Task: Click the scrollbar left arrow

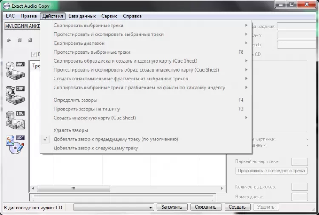Action: pos(33,189)
